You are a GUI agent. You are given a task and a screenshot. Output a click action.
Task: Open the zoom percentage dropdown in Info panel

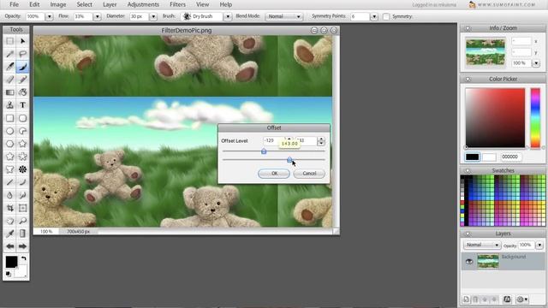536,63
